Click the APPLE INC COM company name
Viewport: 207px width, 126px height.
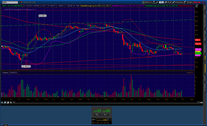[29, 2]
